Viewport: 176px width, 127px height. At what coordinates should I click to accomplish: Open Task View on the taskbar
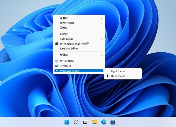(x=85, y=122)
